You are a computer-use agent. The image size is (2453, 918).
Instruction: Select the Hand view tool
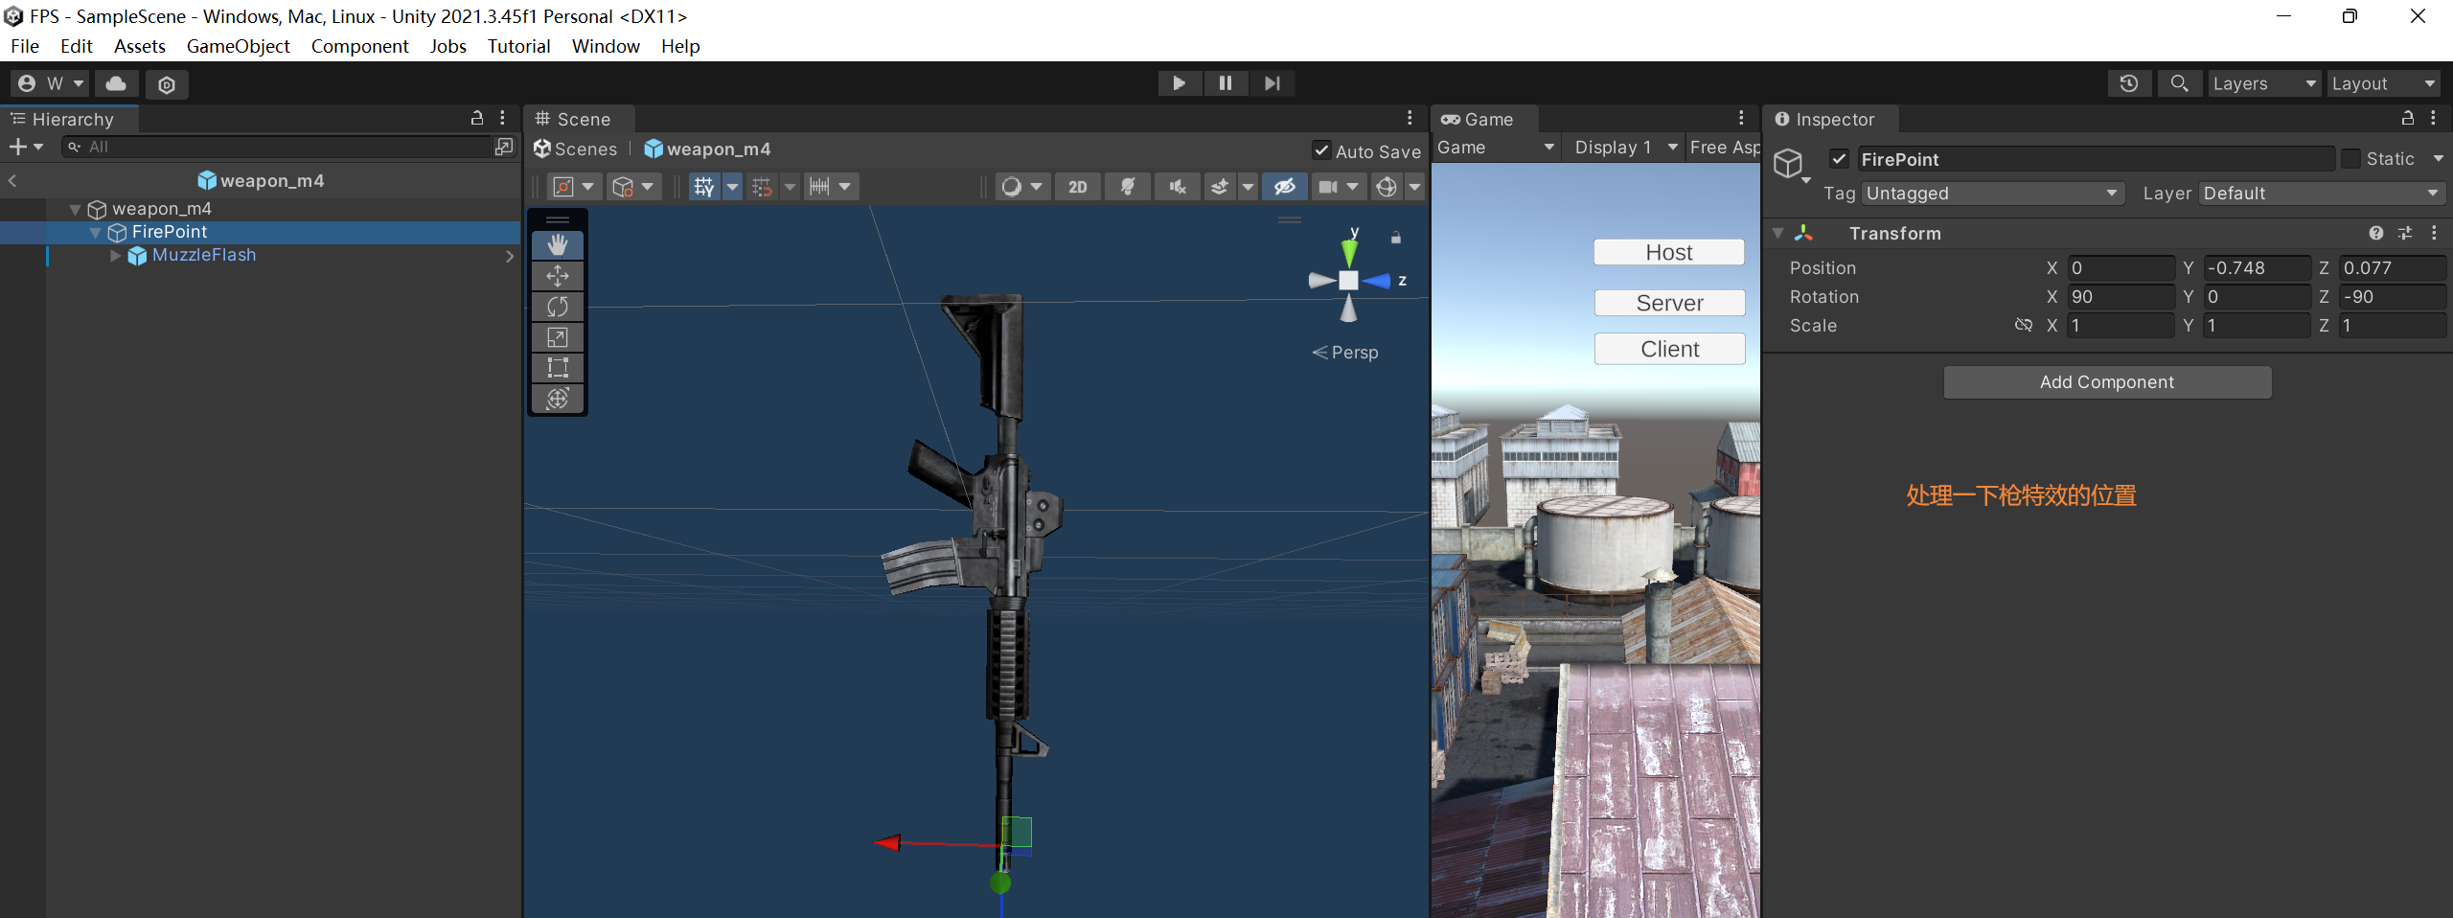pyautogui.click(x=558, y=245)
